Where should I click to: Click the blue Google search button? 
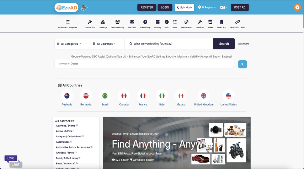(242, 64)
